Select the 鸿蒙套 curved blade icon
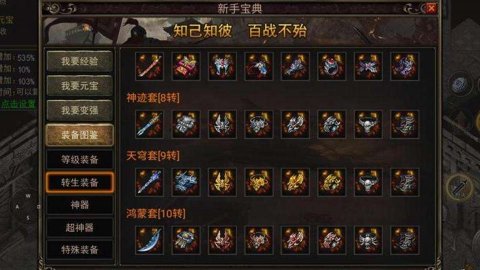 click(149, 241)
